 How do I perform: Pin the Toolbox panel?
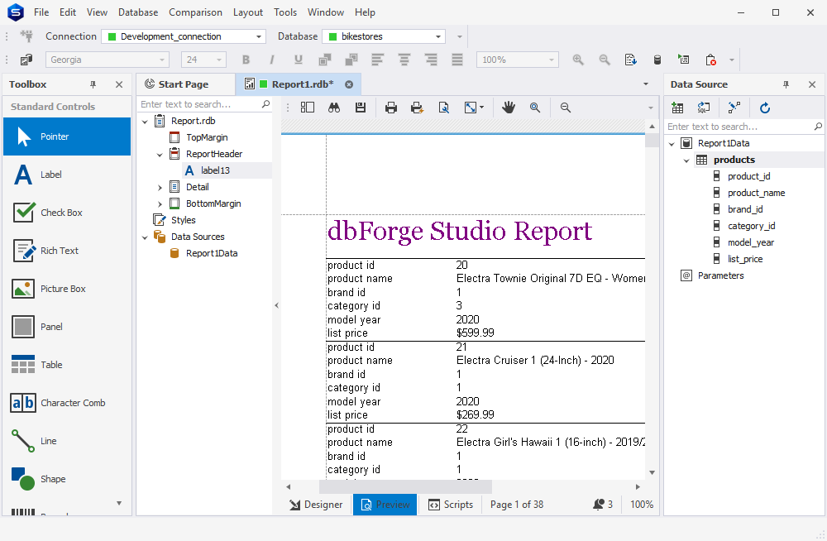[93, 84]
